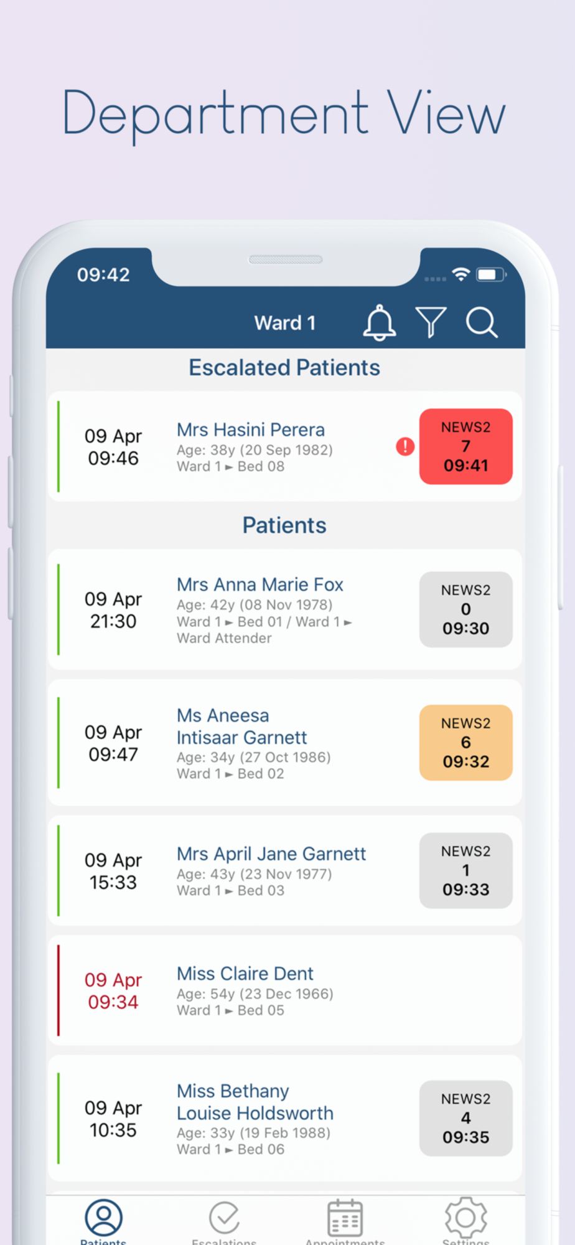
Task: Open red NEWS2 score 7 badge
Action: [x=465, y=446]
